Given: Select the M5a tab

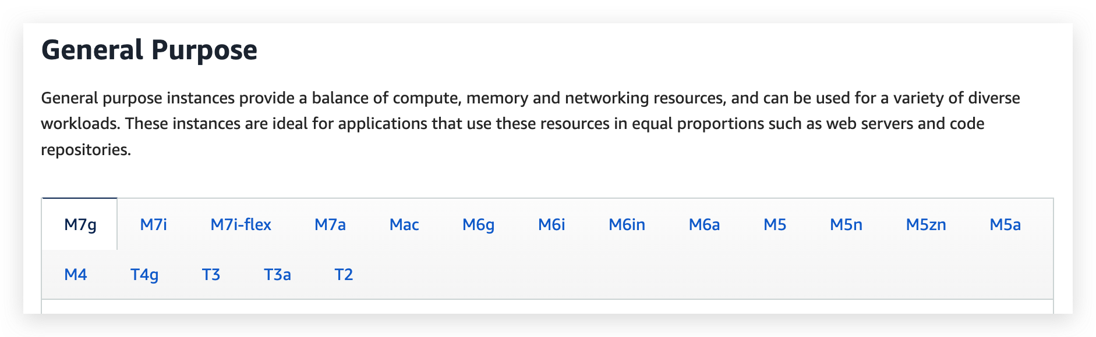Looking at the screenshot, I should point(1005,225).
